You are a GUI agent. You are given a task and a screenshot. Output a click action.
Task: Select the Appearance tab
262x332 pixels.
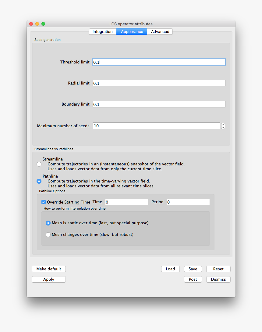[x=132, y=32]
